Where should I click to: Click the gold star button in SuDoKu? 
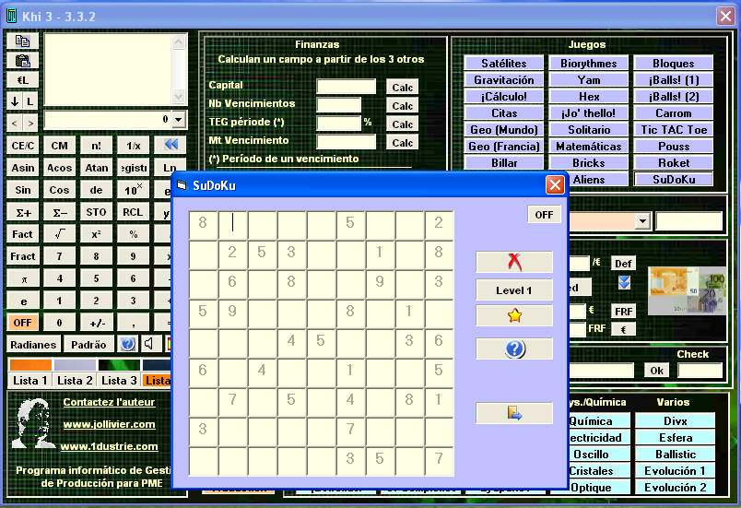(x=514, y=315)
